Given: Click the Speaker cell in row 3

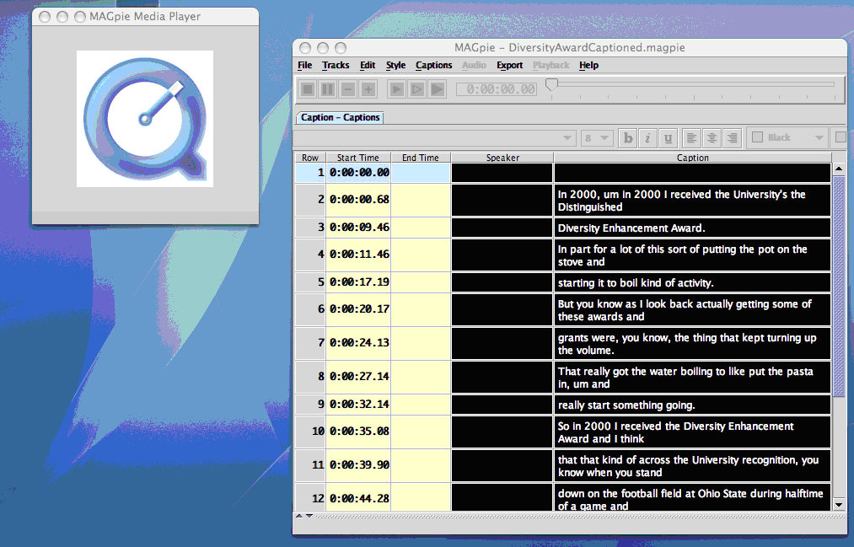Looking at the screenshot, I should pyautogui.click(x=502, y=228).
